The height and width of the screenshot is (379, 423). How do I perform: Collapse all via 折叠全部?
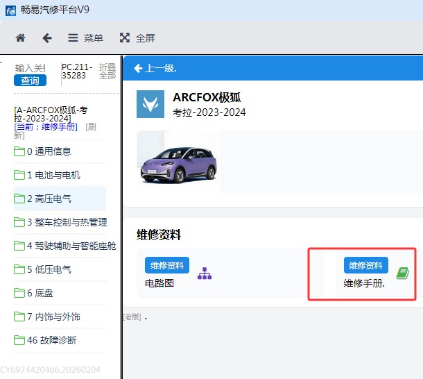point(107,71)
